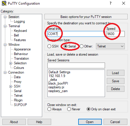Select the Serial item under Connection
The width and height of the screenshot is (130, 126).
[x=18, y=91]
